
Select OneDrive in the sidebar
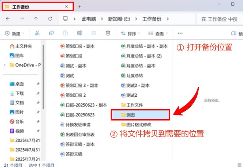click(x=25, y=65)
